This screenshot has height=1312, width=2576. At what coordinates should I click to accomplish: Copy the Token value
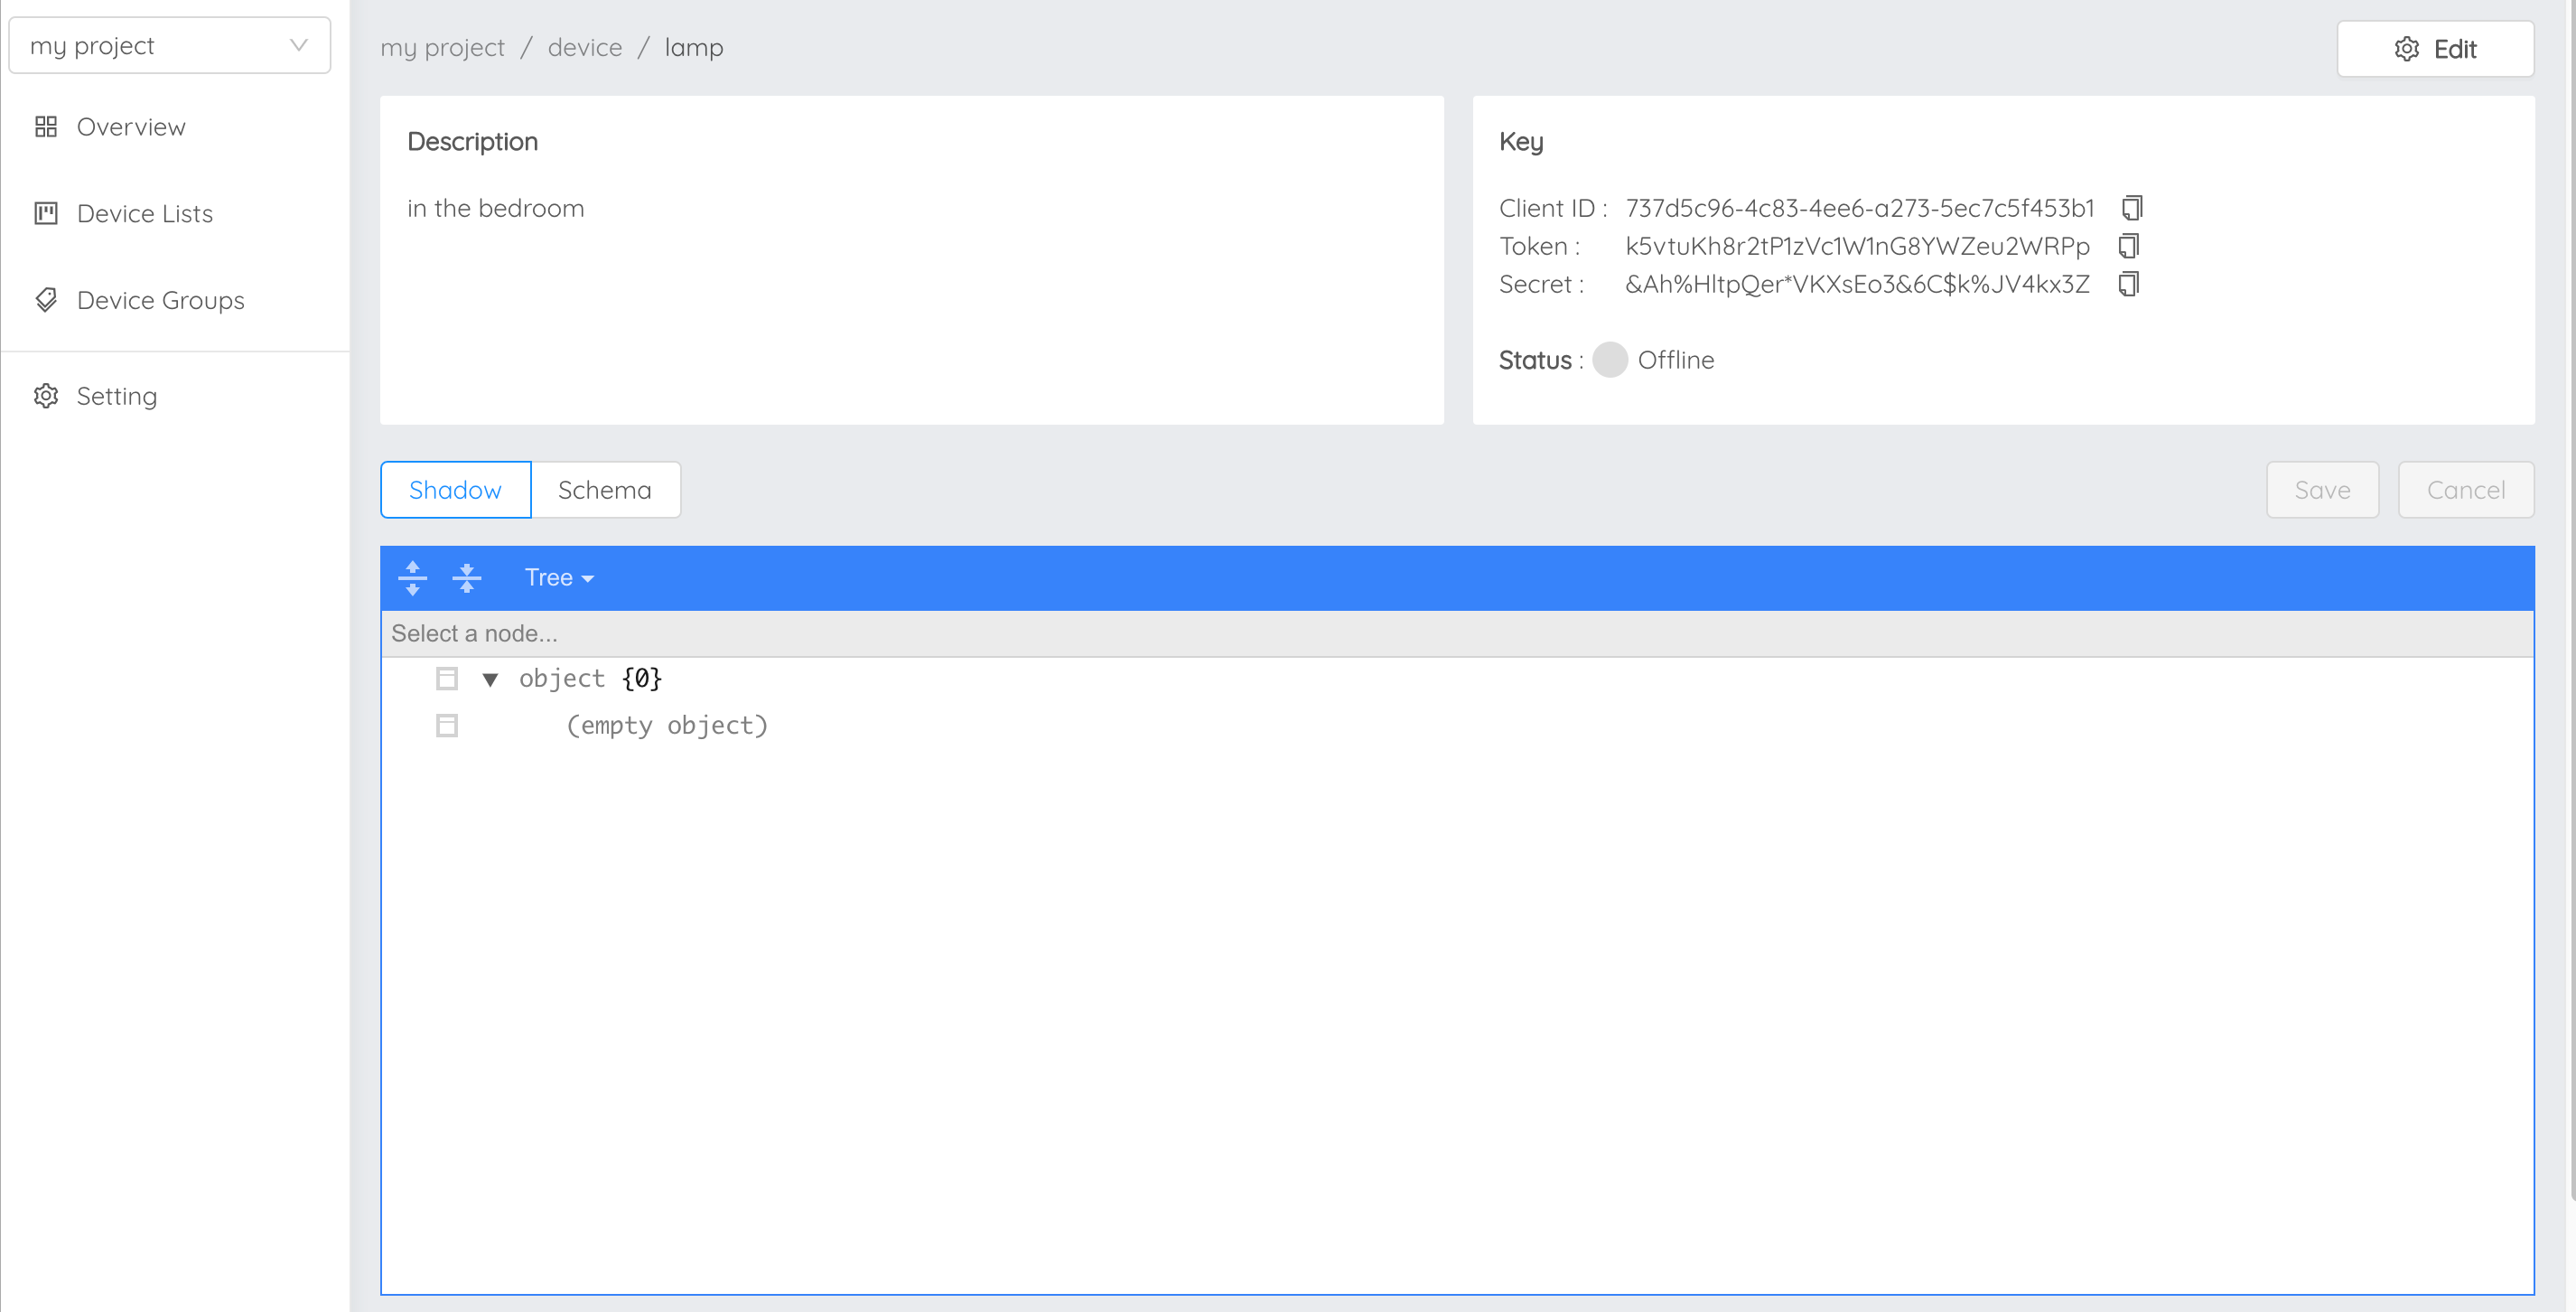2129,246
